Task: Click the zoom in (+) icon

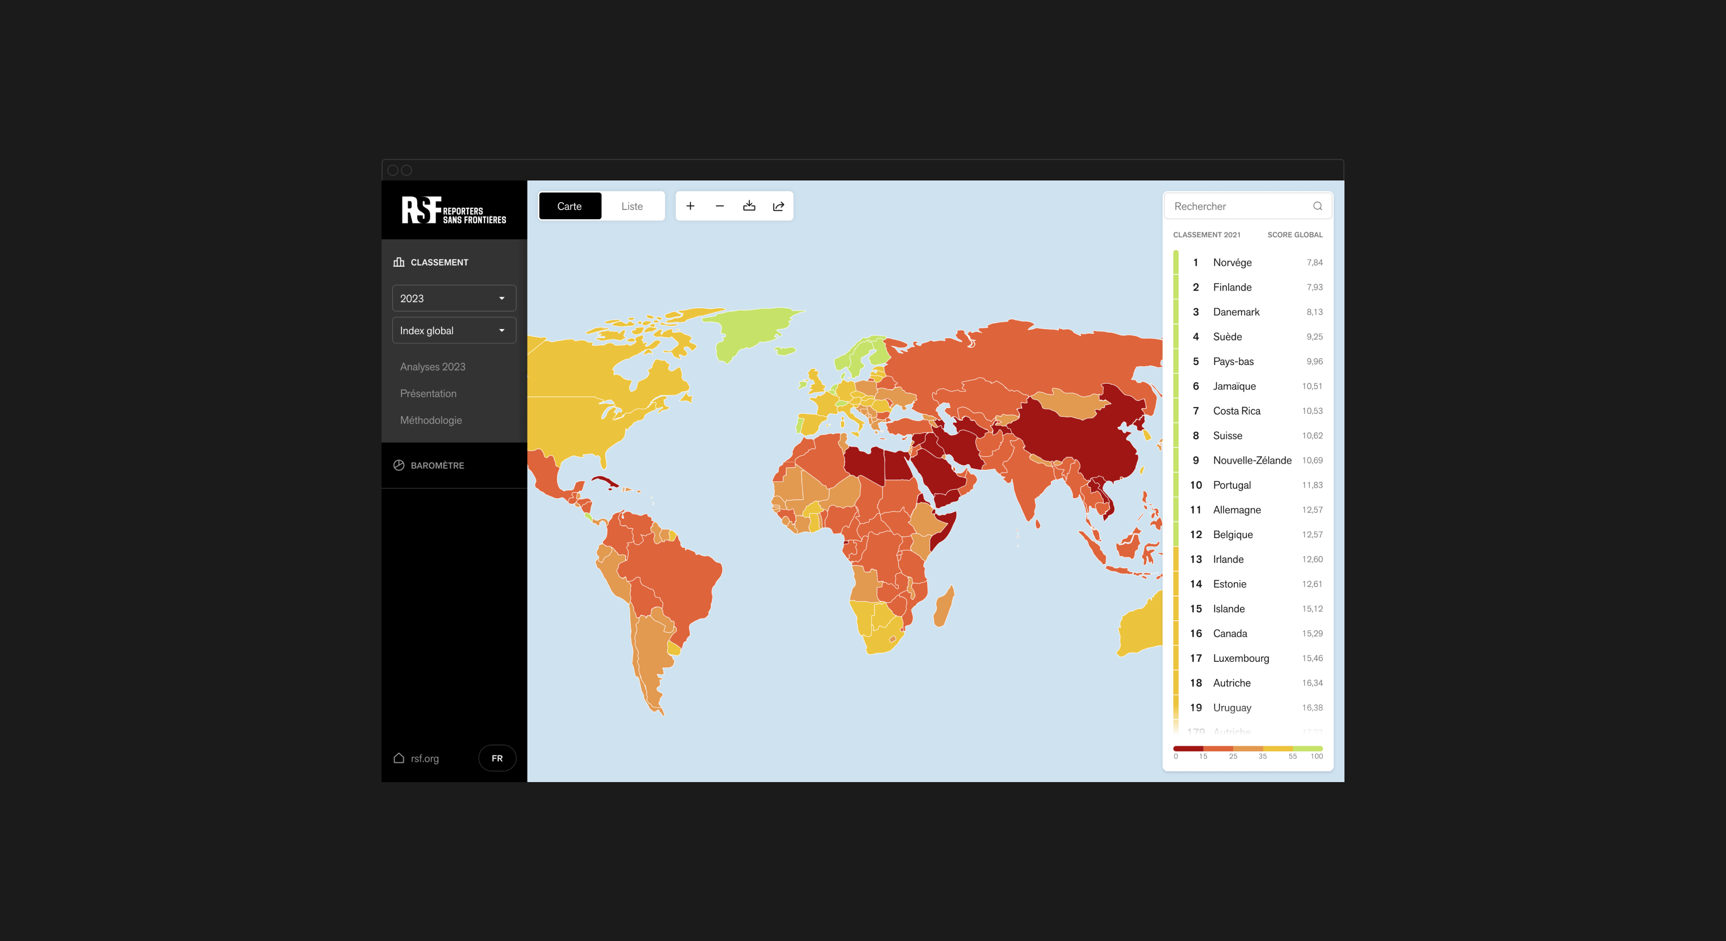Action: coord(691,206)
